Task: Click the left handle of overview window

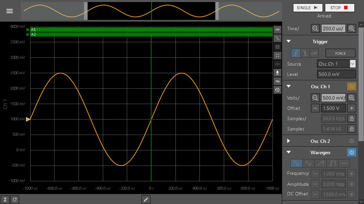Action: tap(86, 11)
